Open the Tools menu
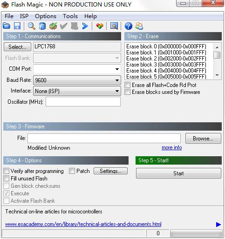 (70, 16)
